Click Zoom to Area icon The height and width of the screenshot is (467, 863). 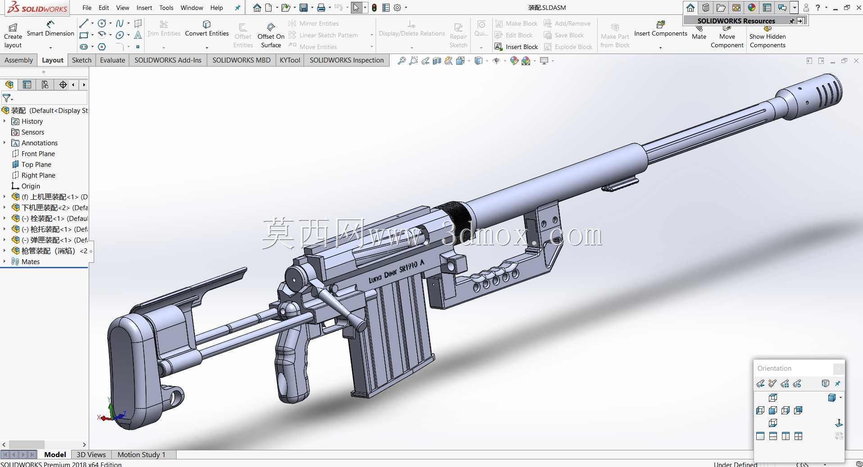coord(413,61)
